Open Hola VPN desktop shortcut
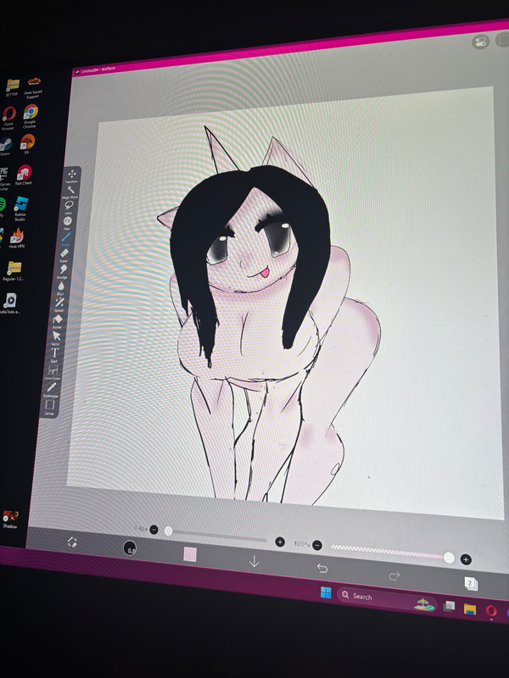Screen dimensions: 509x678 [16, 238]
